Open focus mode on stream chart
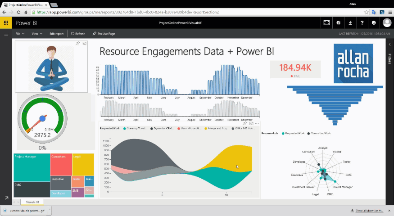Image resolution: width=394 pixels, height=216 pixels. [x=251, y=123]
